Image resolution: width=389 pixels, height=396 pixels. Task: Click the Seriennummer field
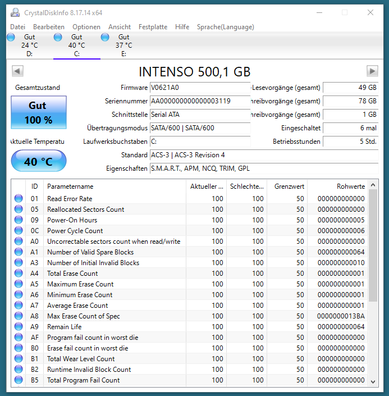pyautogui.click(x=200, y=101)
